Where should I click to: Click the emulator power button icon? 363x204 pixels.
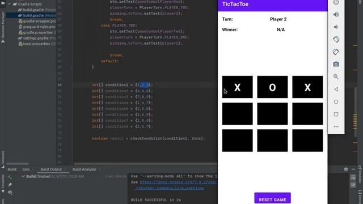(x=336, y=2)
